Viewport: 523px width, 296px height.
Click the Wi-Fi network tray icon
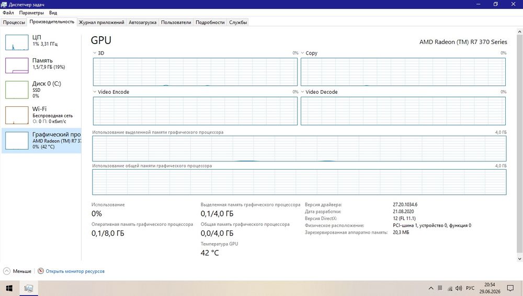pos(450,288)
